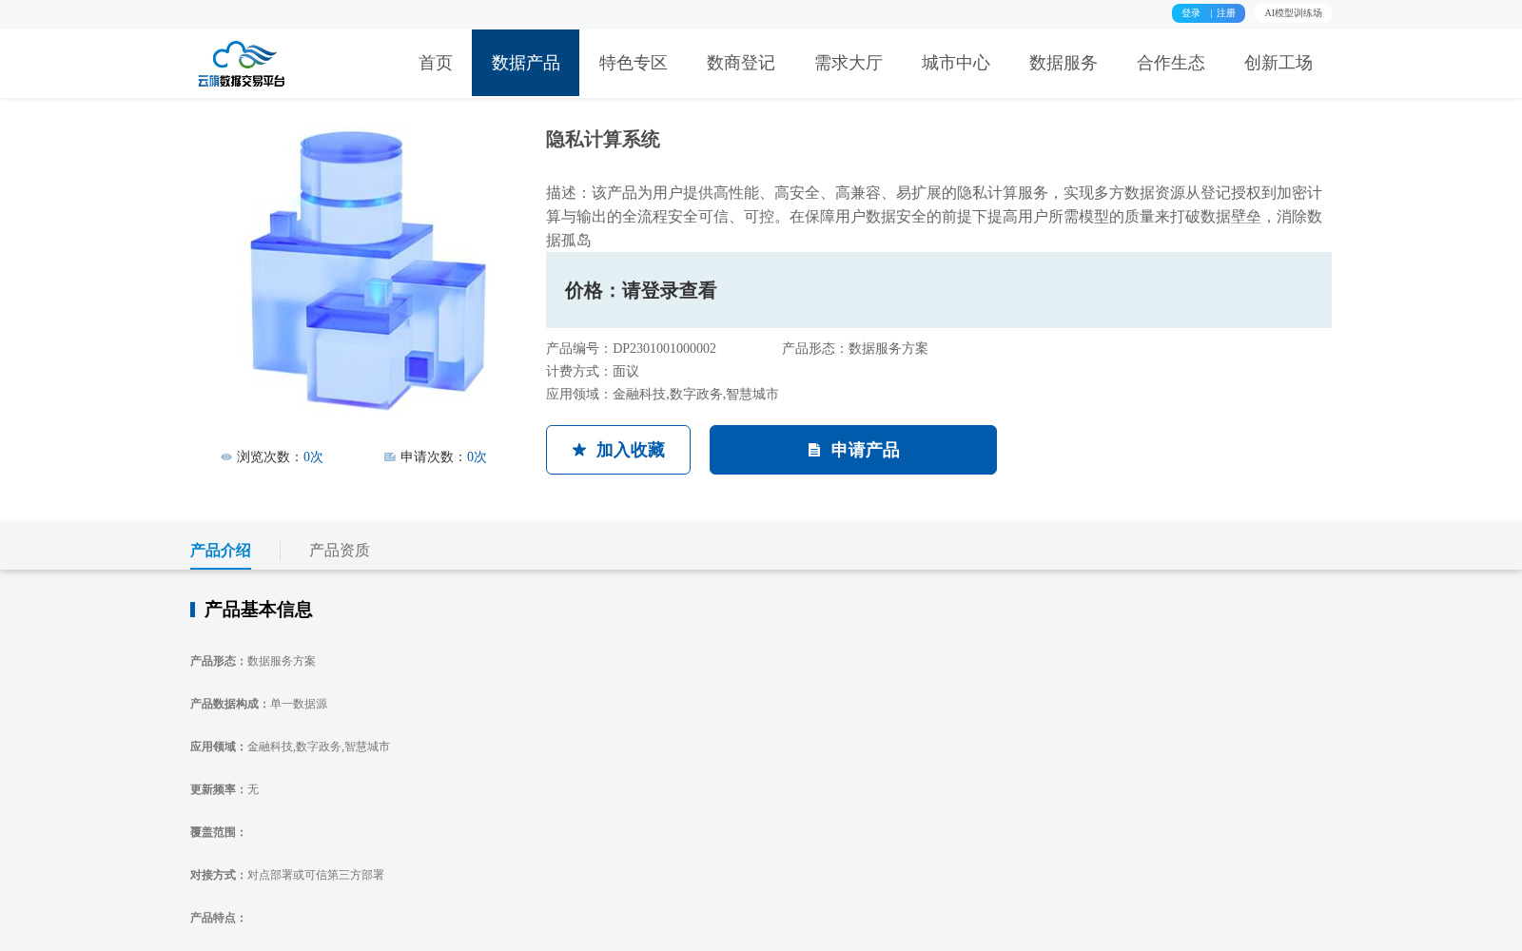
Task: Click the file icon in 申请产品
Action: click(x=814, y=450)
